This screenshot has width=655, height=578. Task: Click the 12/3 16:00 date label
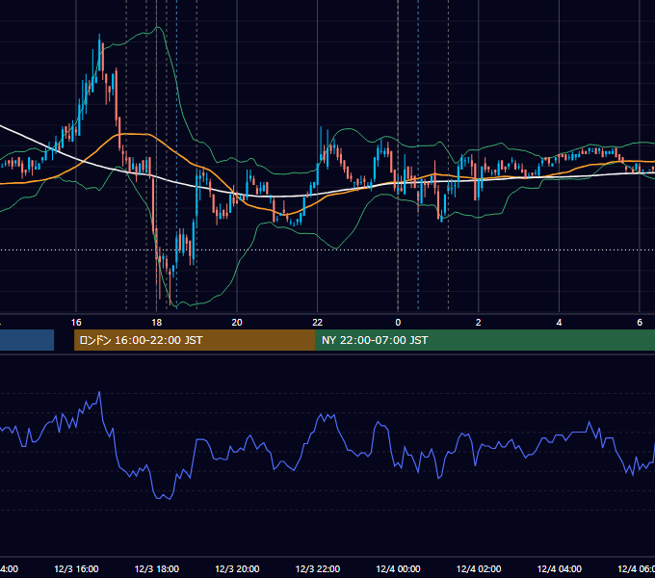pos(76,568)
